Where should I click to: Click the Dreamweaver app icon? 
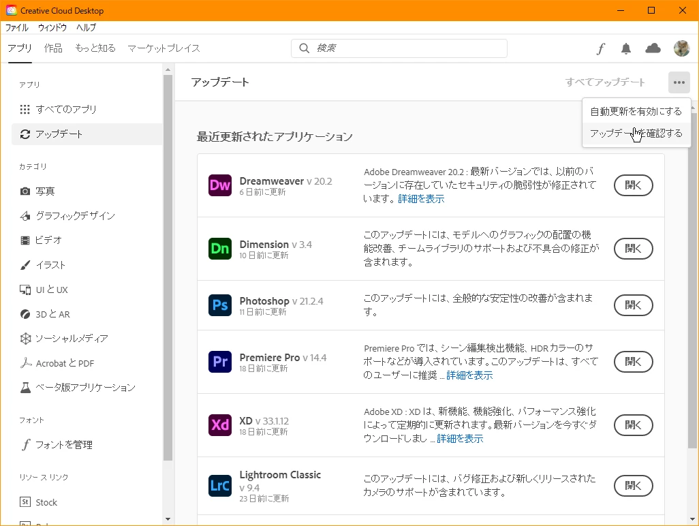[220, 185]
